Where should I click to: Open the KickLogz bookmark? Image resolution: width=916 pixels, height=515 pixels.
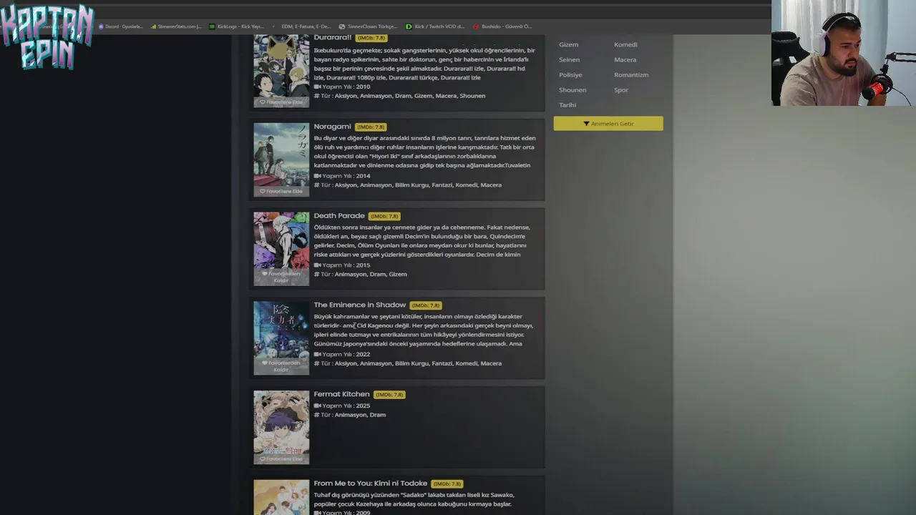click(236, 26)
